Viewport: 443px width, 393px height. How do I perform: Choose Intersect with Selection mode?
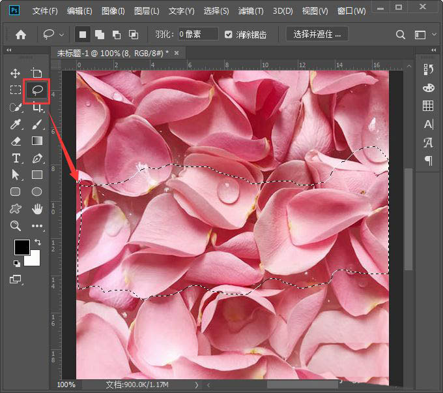[x=134, y=35]
